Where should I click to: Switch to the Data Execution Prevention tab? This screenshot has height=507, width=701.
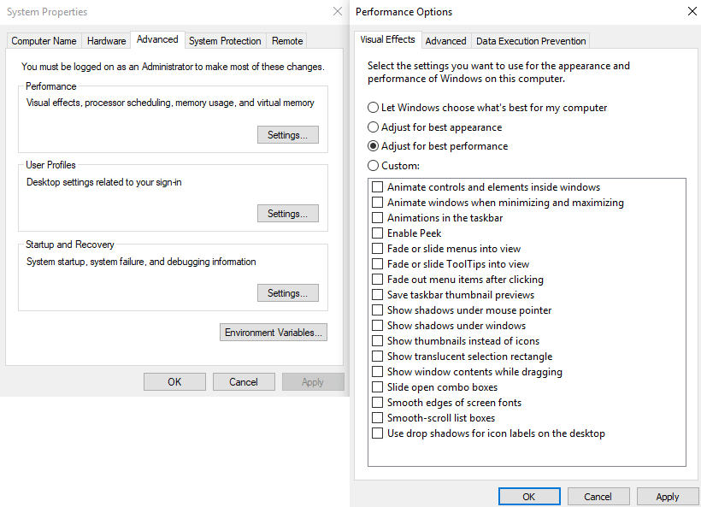click(530, 40)
